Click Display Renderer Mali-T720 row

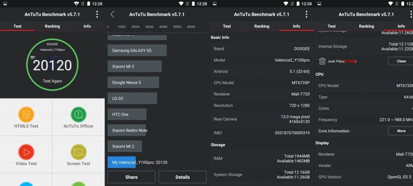pos(364,154)
